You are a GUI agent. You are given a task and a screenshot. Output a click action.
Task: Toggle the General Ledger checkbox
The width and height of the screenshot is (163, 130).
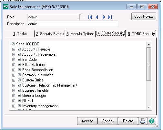[19, 96]
